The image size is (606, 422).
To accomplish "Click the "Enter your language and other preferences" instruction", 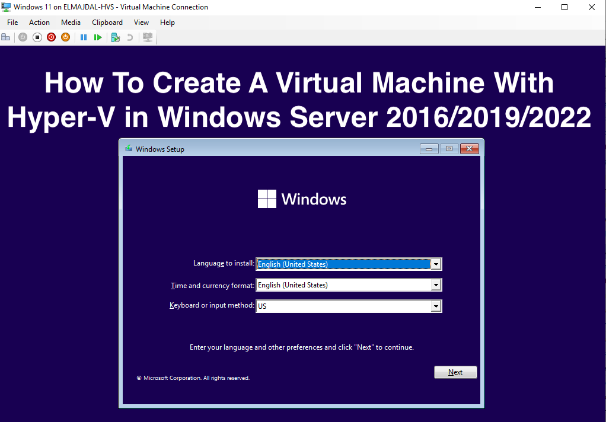I will tap(301, 347).
